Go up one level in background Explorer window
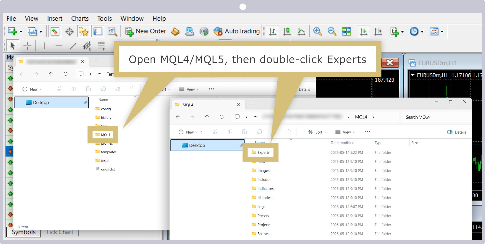Screen dimensions: 485x244 (51, 74)
